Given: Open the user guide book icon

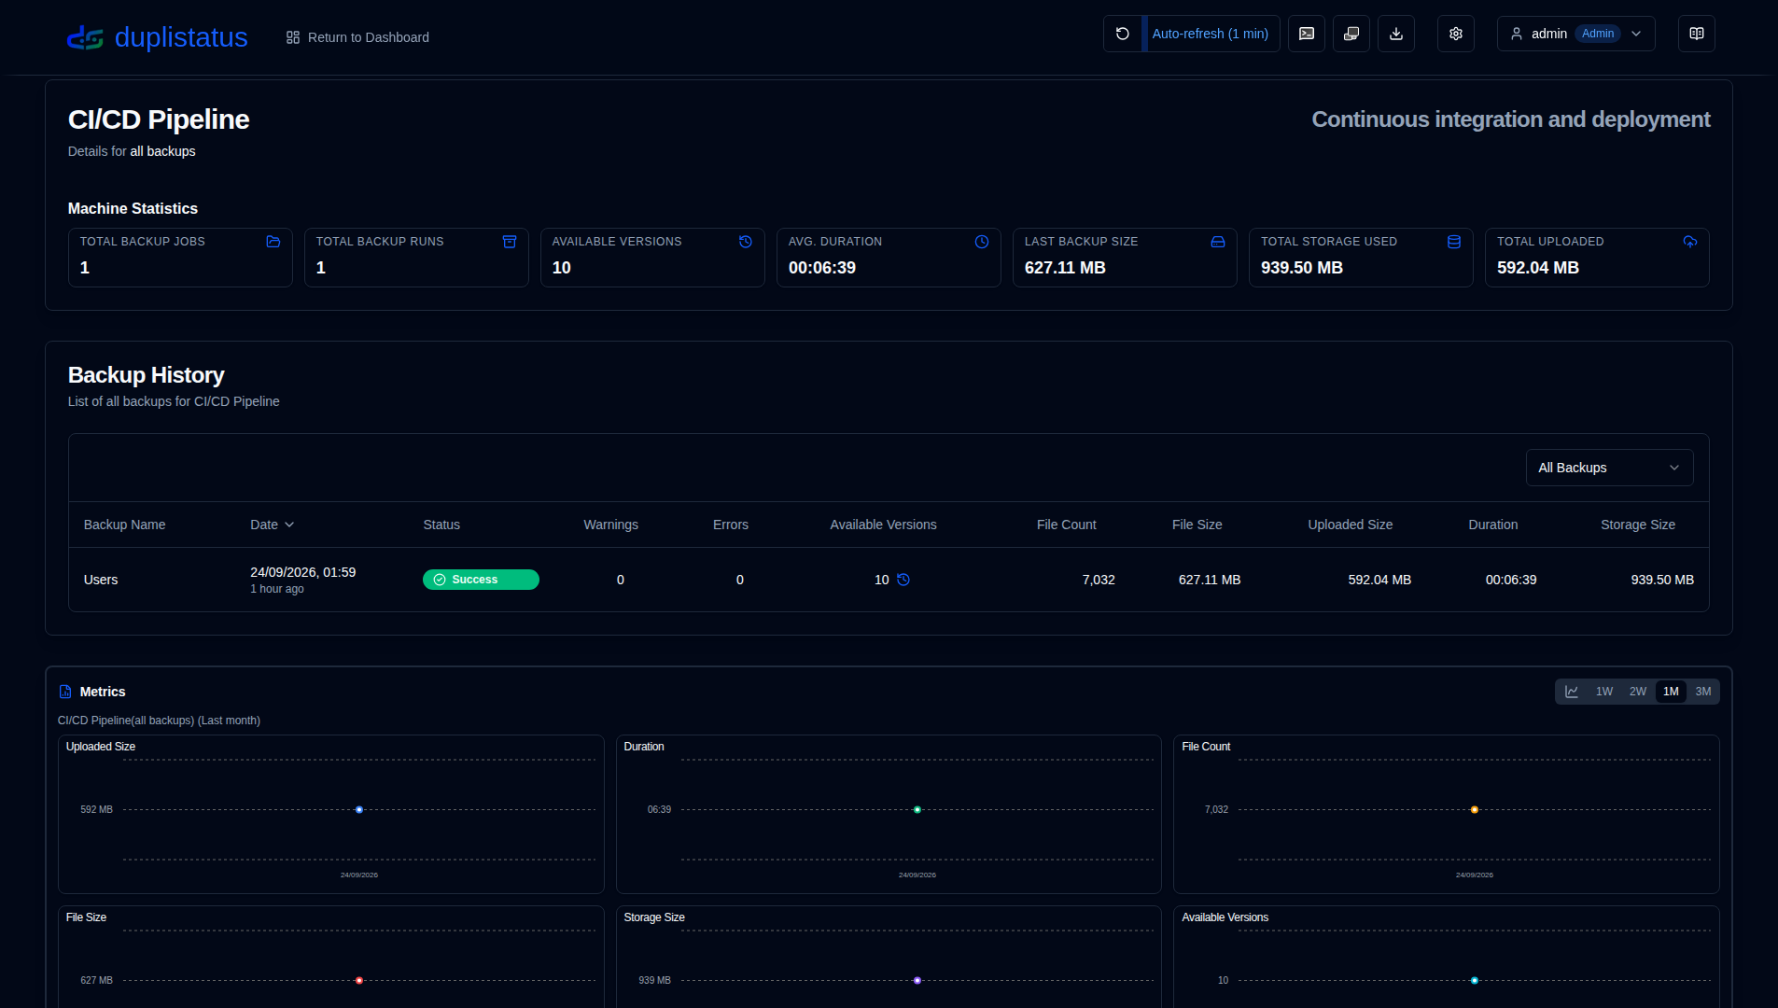Looking at the screenshot, I should point(1697,34).
